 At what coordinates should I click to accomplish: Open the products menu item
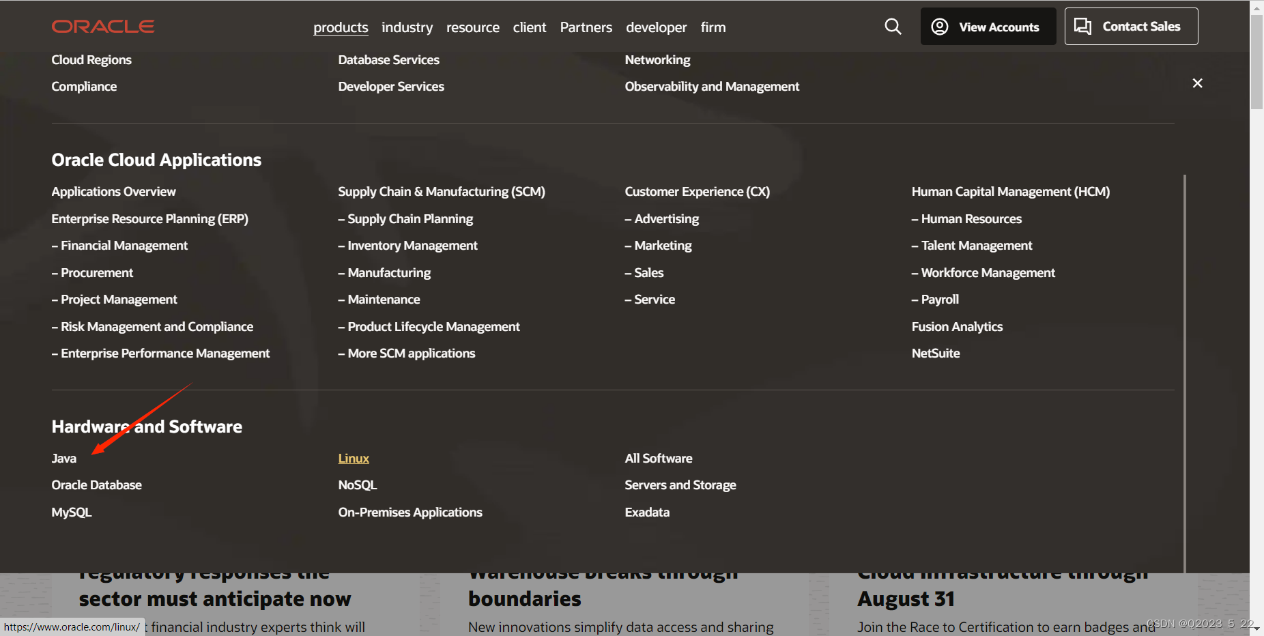point(341,27)
